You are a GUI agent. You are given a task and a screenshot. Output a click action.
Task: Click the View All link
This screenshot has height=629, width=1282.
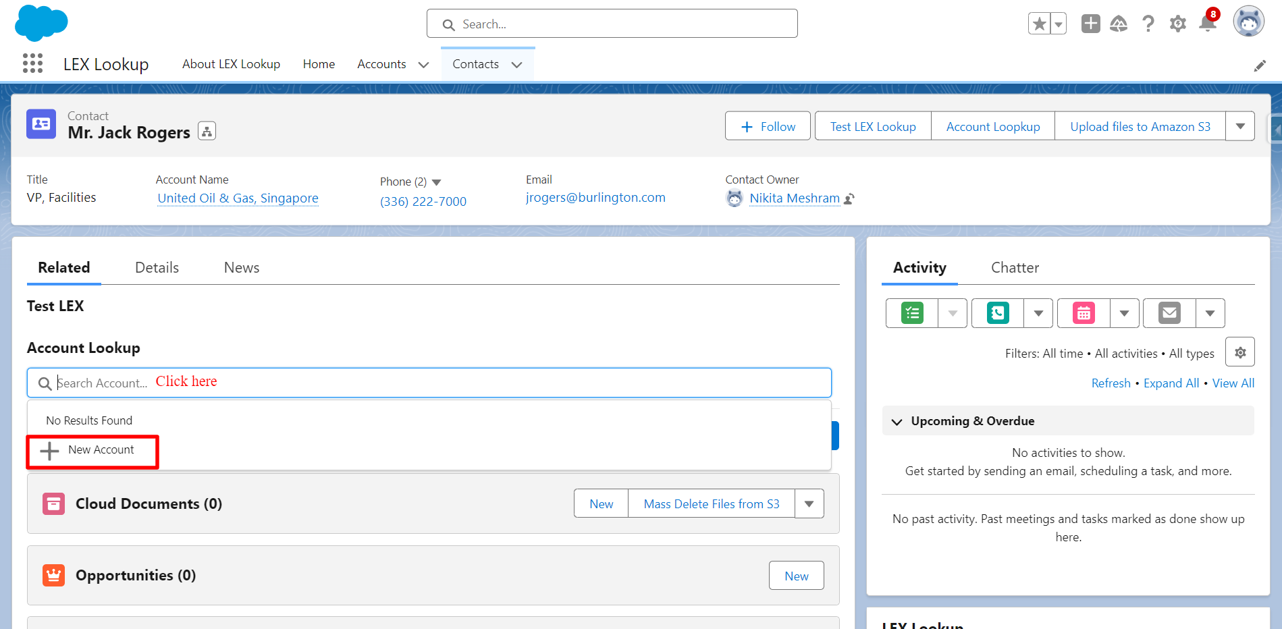[x=1233, y=383]
